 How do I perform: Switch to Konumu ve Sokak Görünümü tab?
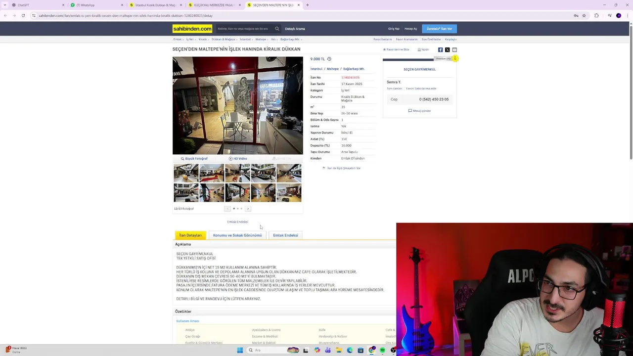[237, 235]
